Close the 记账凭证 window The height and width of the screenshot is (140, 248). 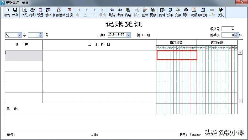pos(241,2)
